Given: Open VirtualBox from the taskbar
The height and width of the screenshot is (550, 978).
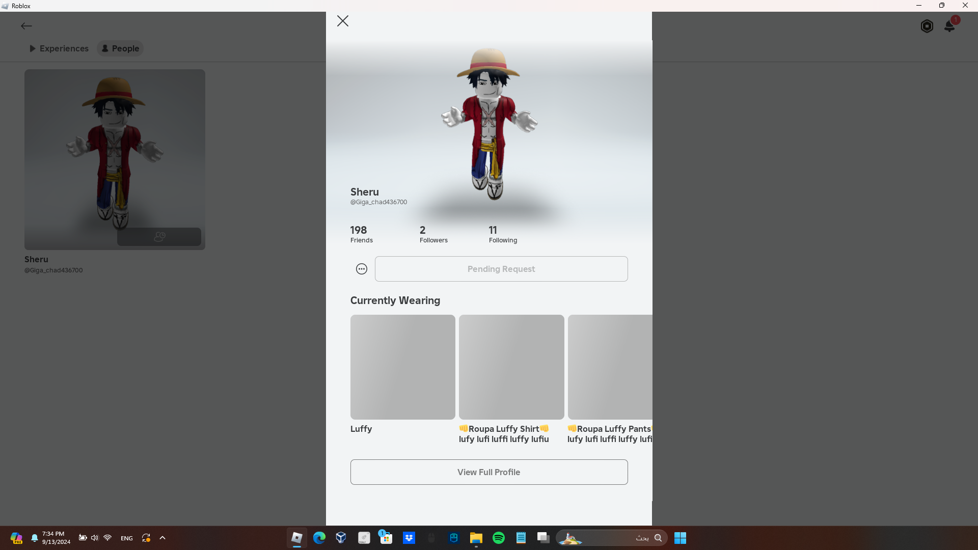Looking at the screenshot, I should tap(341, 538).
